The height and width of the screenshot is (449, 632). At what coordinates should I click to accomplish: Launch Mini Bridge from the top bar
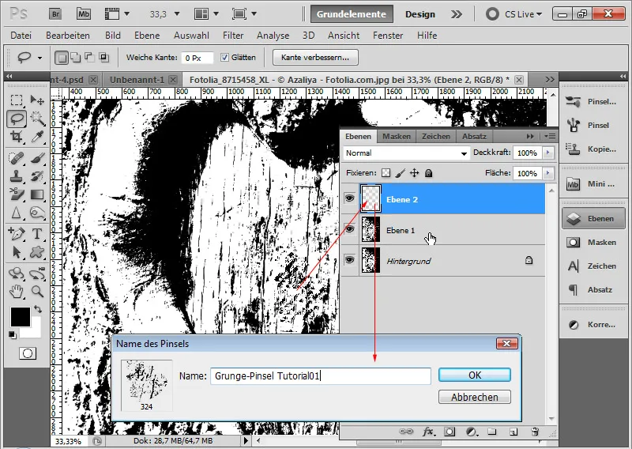84,14
